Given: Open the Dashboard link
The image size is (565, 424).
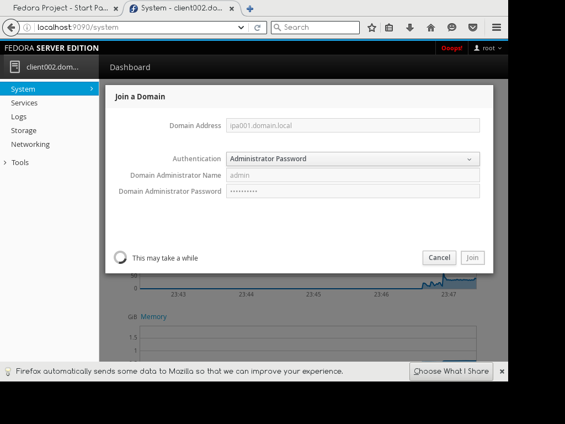Looking at the screenshot, I should [x=130, y=67].
